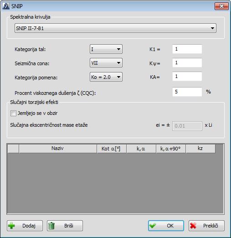Click the SNIP app icon in title bar
231x238 pixels.
[6, 6]
